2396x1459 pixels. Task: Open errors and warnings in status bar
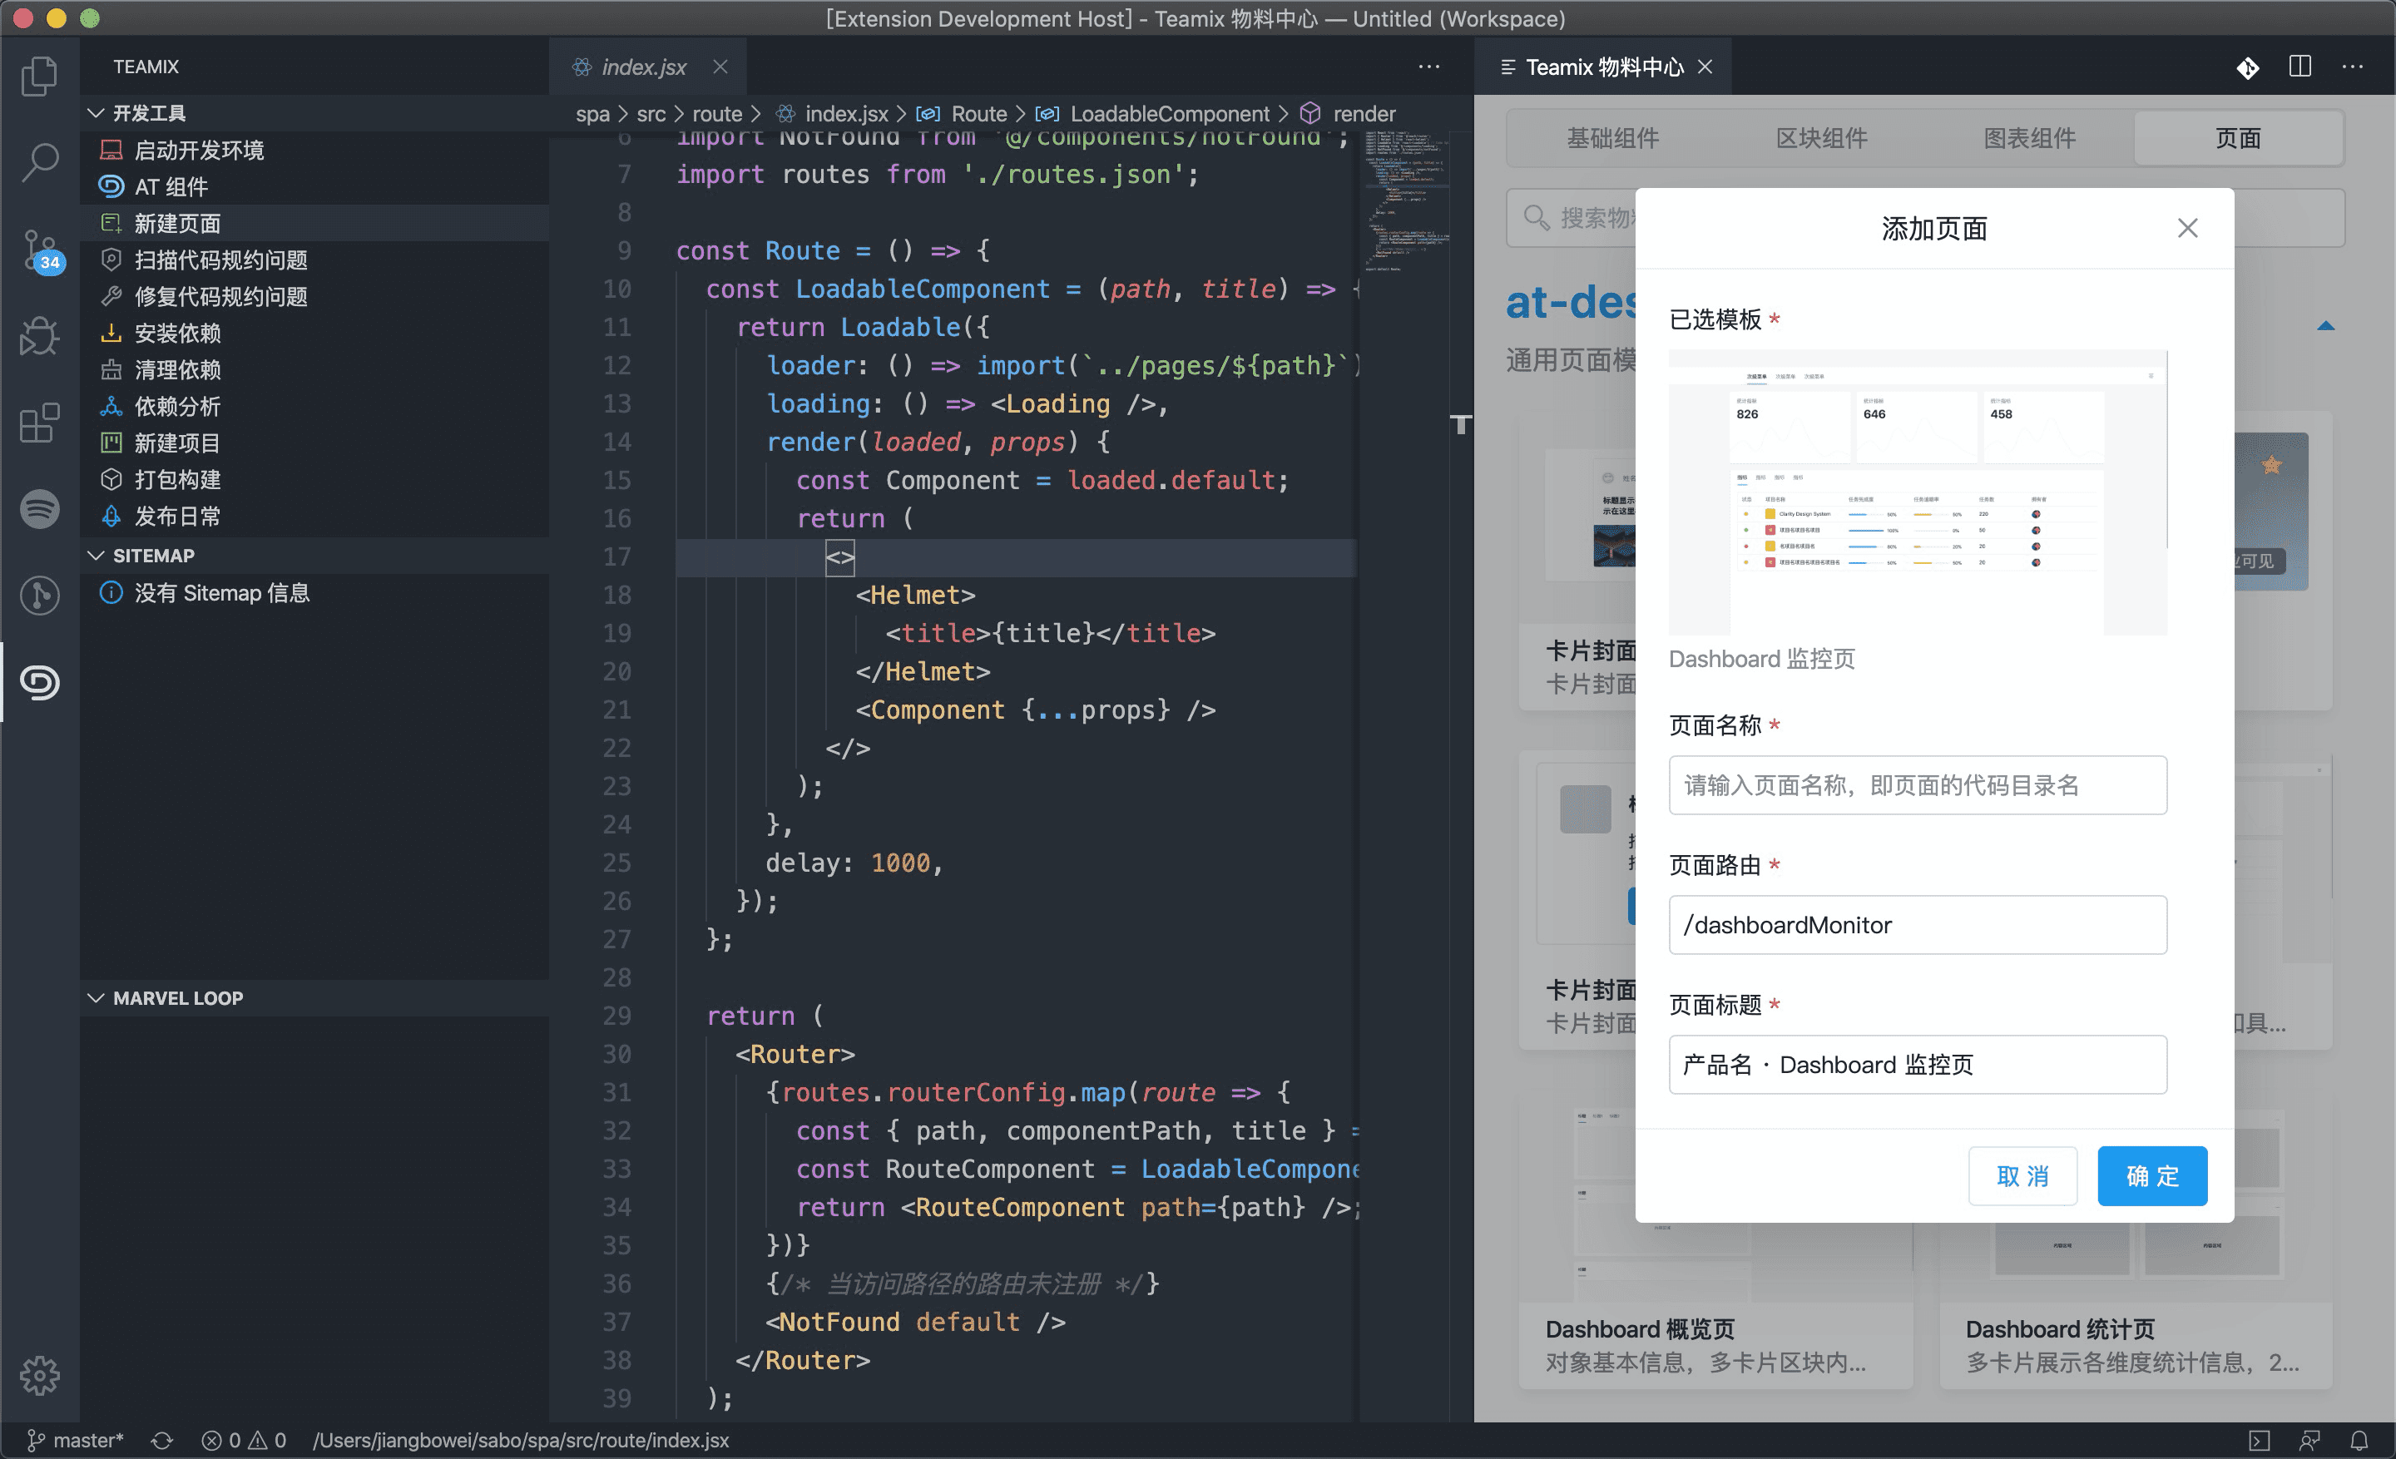click(x=243, y=1440)
